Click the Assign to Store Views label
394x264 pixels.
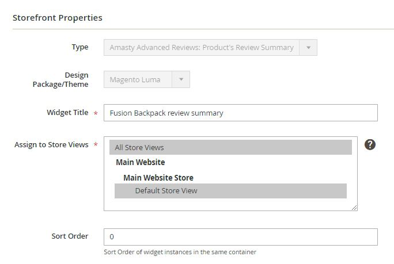pos(51,144)
